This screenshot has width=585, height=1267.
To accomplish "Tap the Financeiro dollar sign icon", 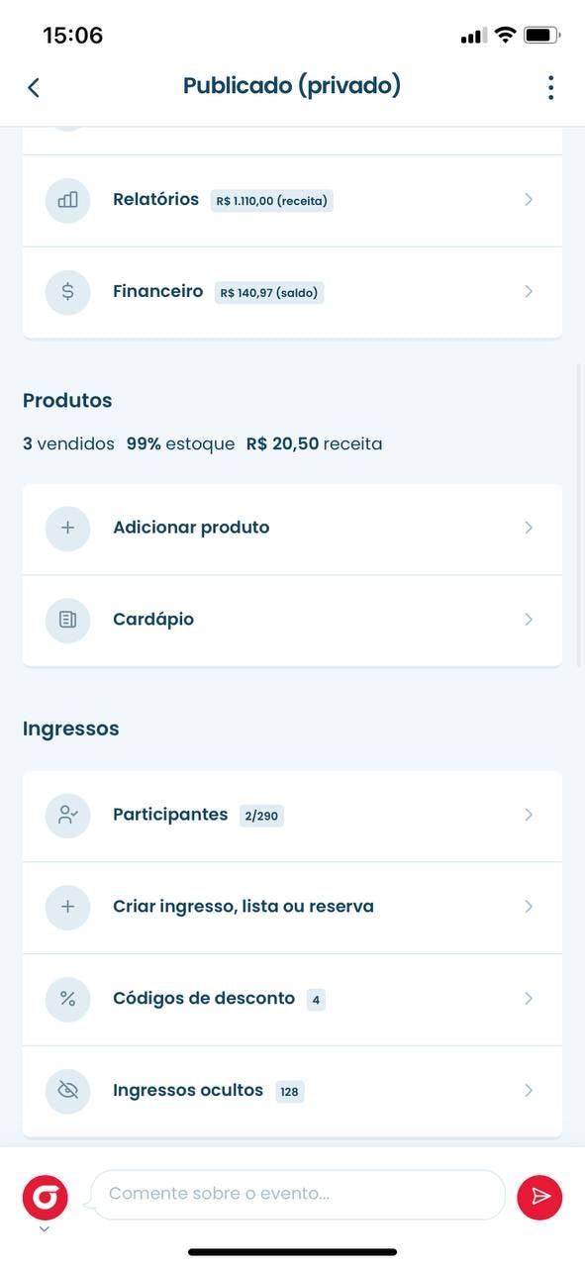I will 67,292.
